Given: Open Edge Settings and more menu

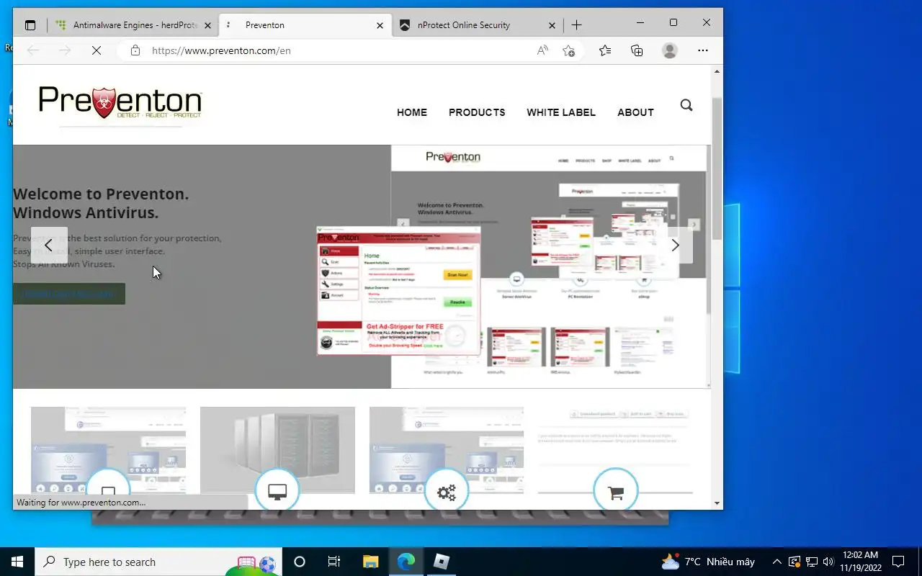Looking at the screenshot, I should (703, 50).
